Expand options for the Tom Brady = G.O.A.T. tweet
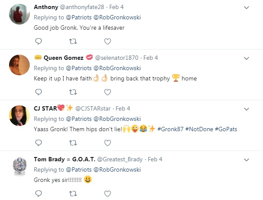The width and height of the screenshot is (263, 200). (247, 160)
